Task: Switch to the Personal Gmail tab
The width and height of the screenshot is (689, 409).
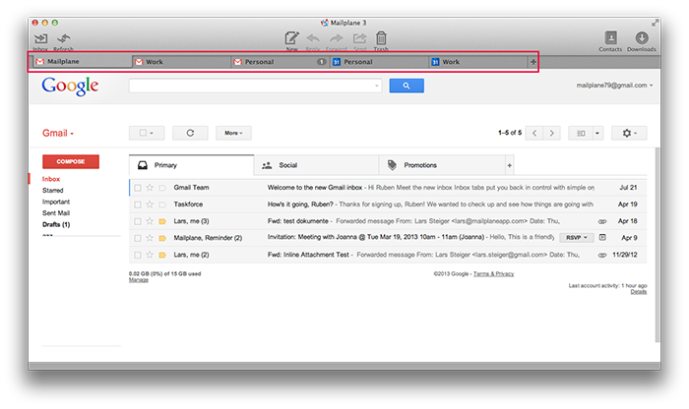Action: [x=280, y=62]
